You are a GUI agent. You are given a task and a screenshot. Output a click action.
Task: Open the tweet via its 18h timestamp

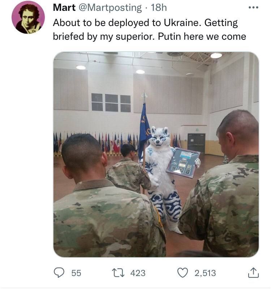pos(159,8)
